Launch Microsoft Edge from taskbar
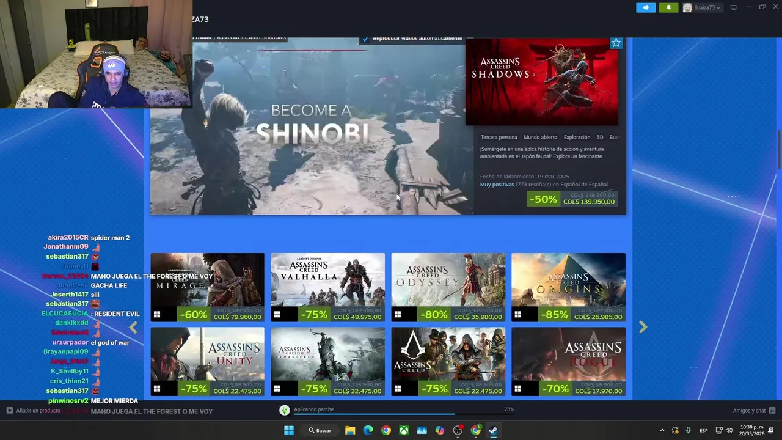 [368, 430]
